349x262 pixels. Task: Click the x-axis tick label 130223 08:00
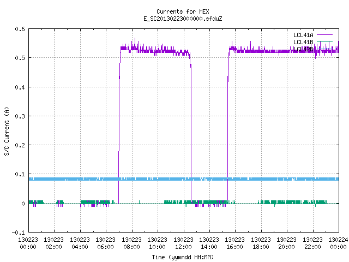point(131,243)
